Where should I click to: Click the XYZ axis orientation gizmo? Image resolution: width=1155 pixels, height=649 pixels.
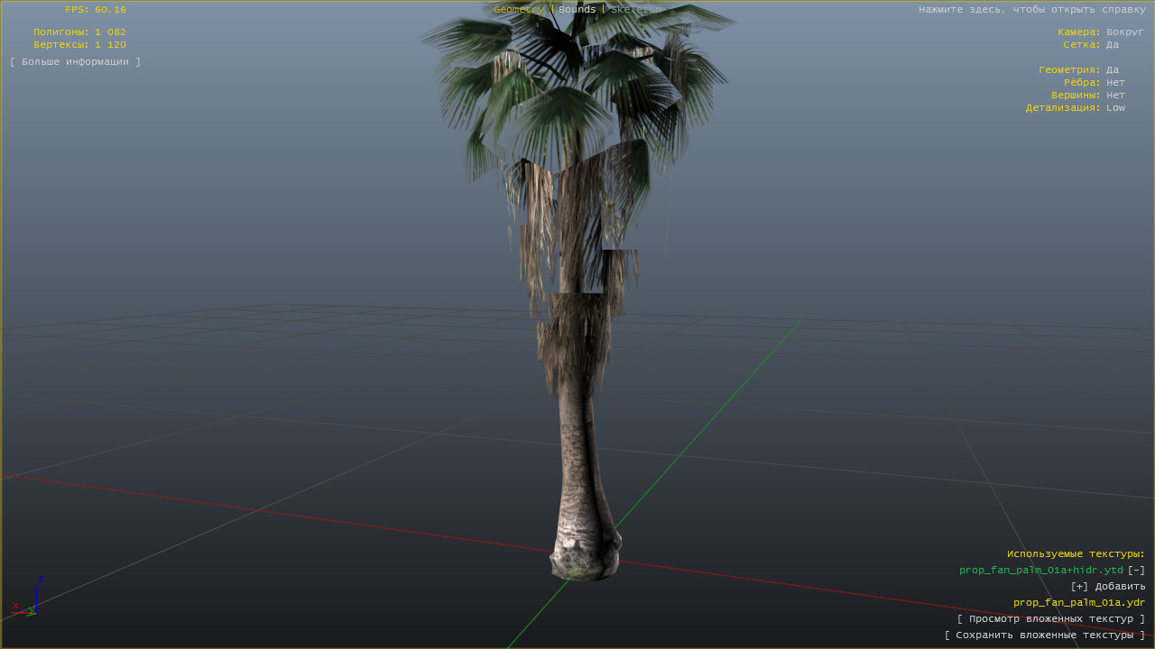[x=27, y=597]
